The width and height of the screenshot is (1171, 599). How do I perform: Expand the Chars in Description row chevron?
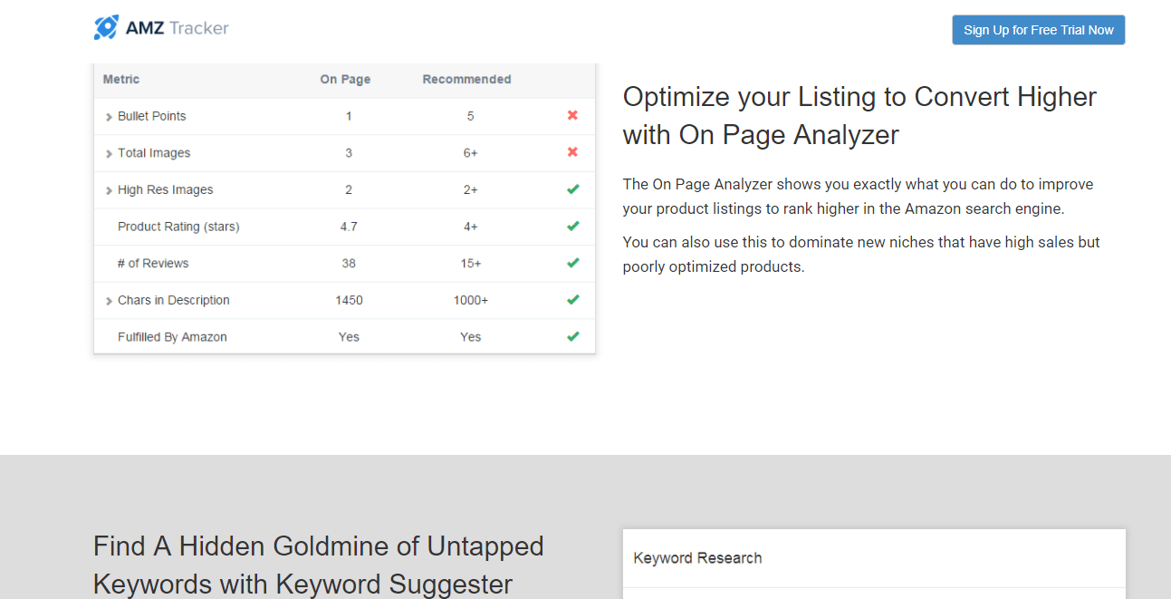click(x=109, y=301)
